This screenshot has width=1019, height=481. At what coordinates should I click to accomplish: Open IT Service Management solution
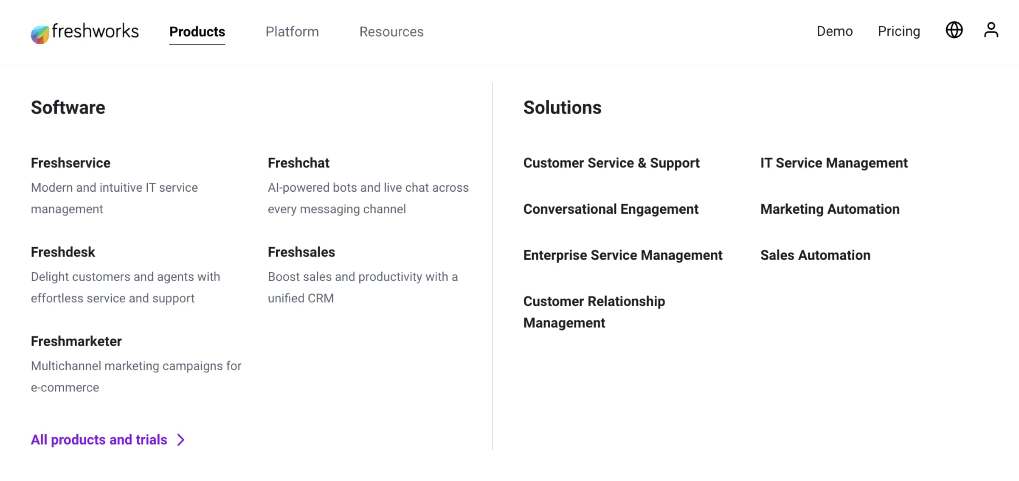pyautogui.click(x=833, y=162)
